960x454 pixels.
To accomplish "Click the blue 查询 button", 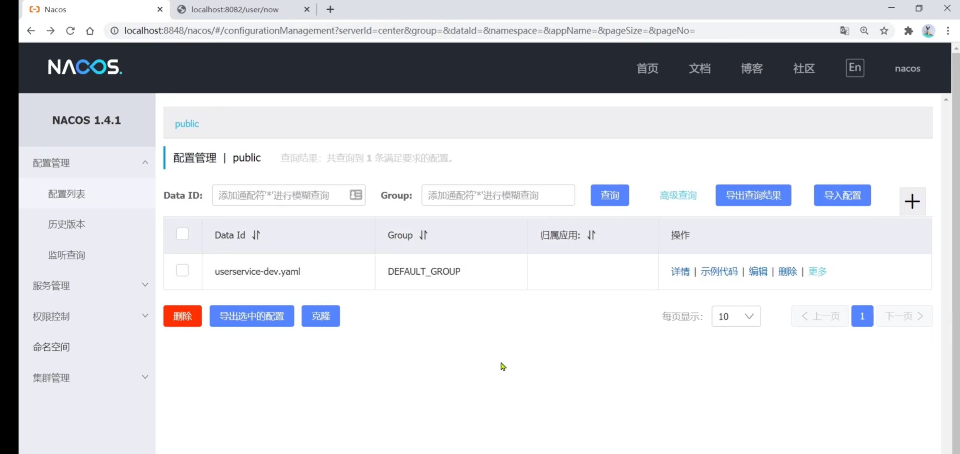I will (x=609, y=195).
